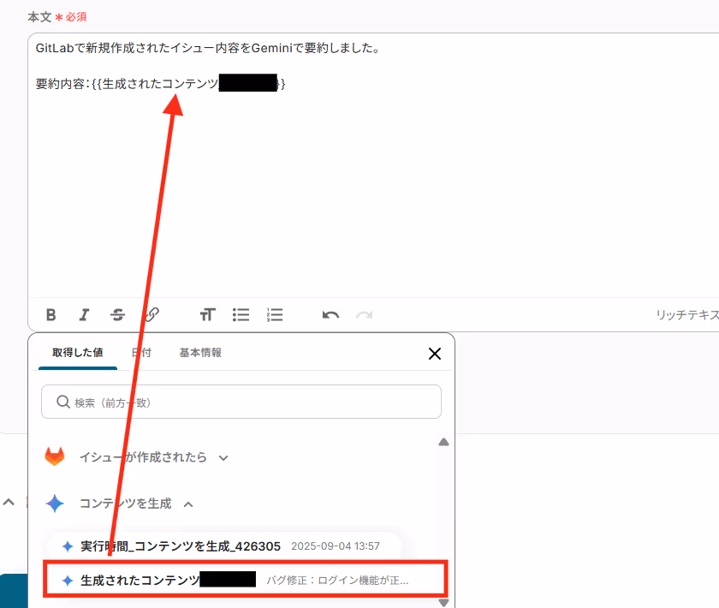The height and width of the screenshot is (608, 719).
Task: Insert a link with the chain icon
Action: [152, 315]
